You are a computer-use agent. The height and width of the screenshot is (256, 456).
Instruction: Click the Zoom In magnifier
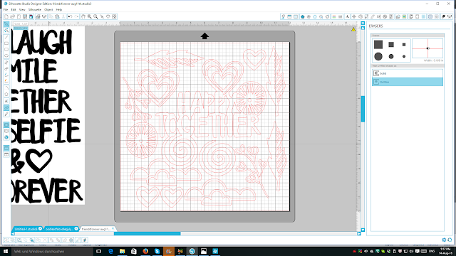click(x=90, y=17)
